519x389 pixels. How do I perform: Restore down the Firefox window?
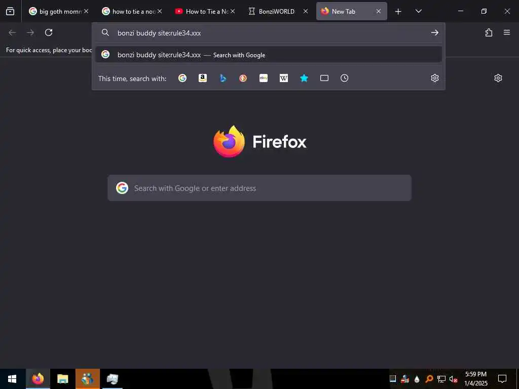(x=484, y=11)
